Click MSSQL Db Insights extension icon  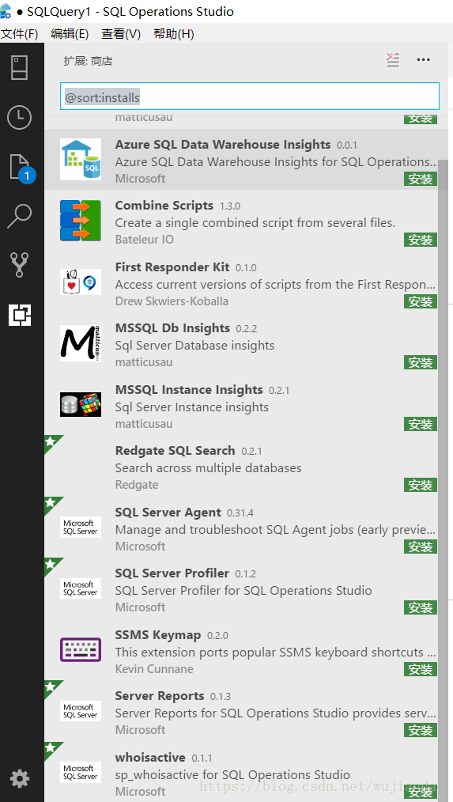click(x=81, y=342)
